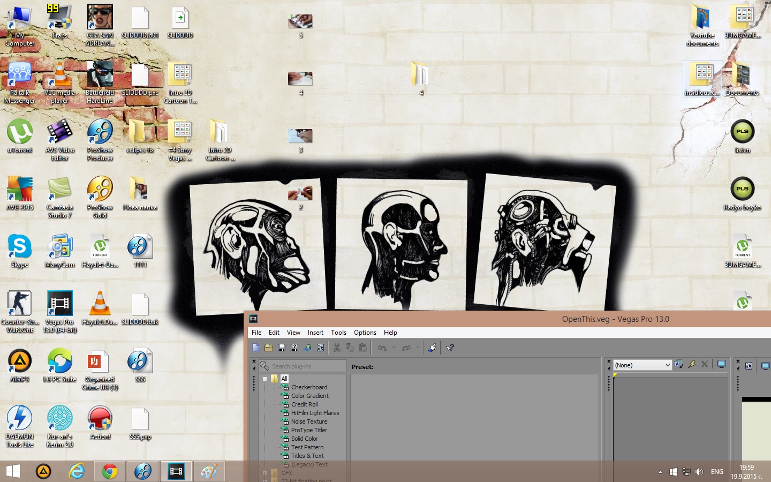Open the Redo history dropdown arrow
Viewport: 771px width, 482px height.
coord(418,348)
